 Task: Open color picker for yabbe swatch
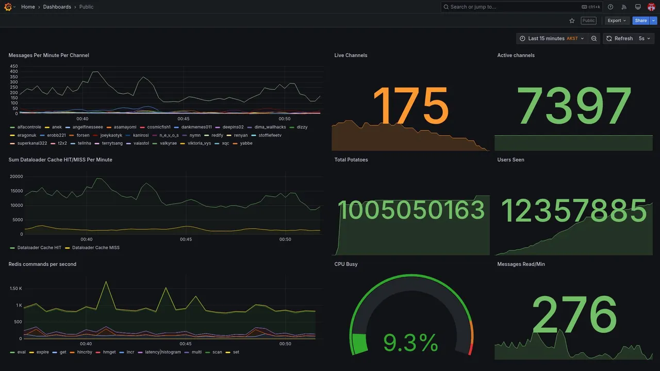[x=235, y=143]
